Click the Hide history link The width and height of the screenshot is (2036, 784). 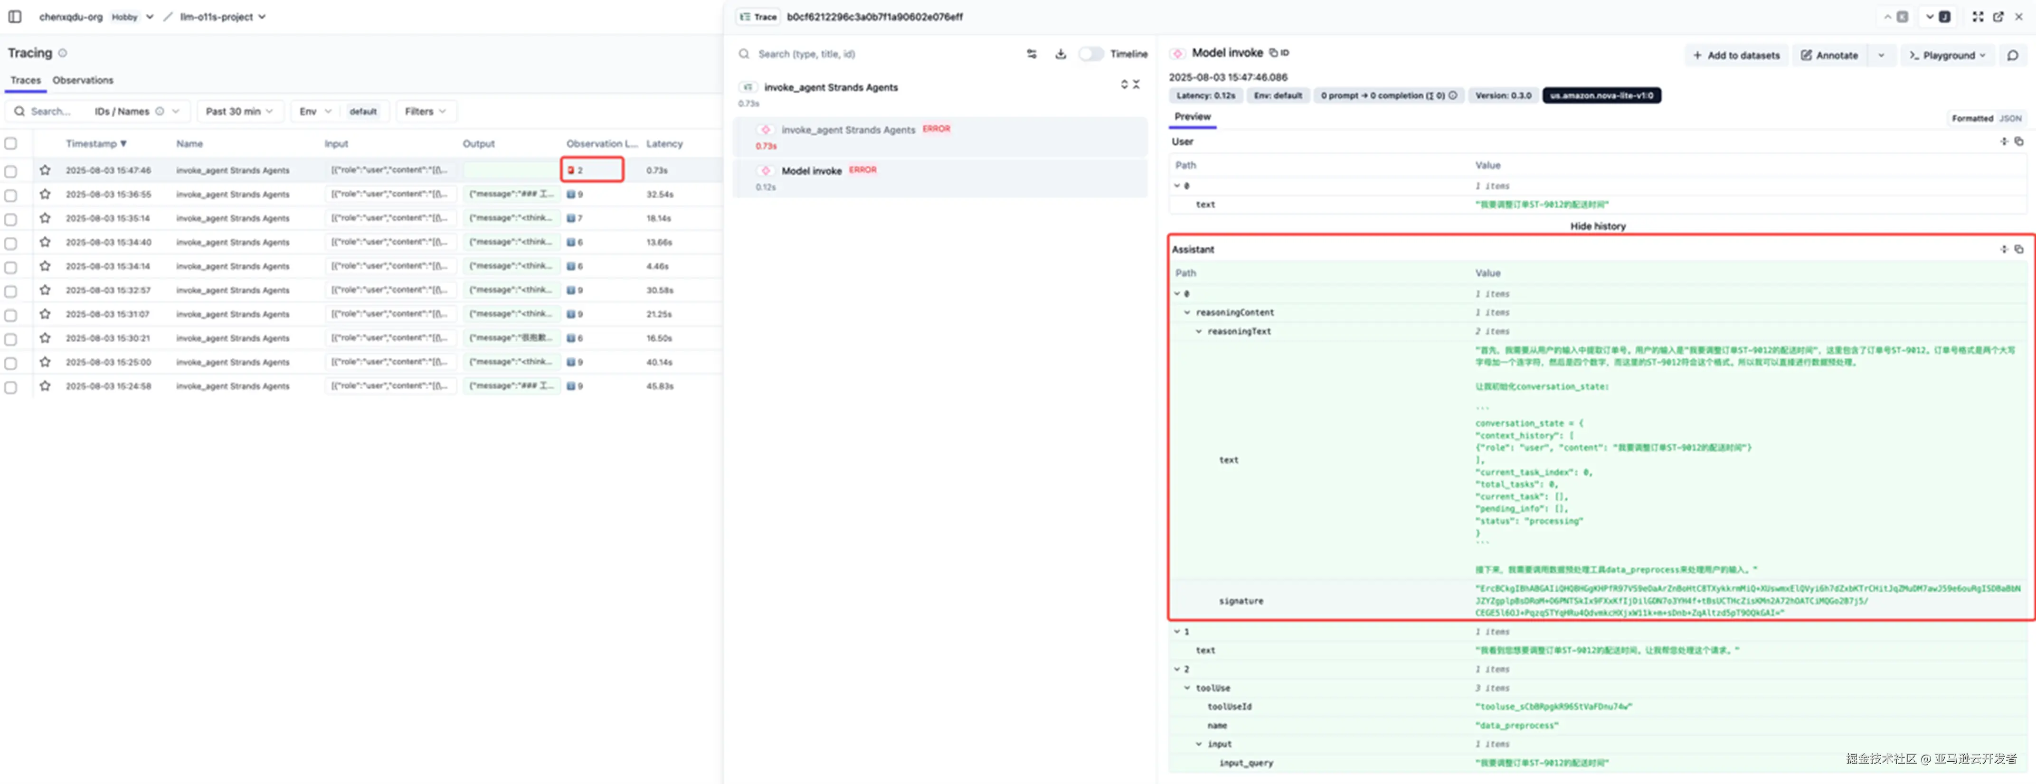[x=1597, y=226]
